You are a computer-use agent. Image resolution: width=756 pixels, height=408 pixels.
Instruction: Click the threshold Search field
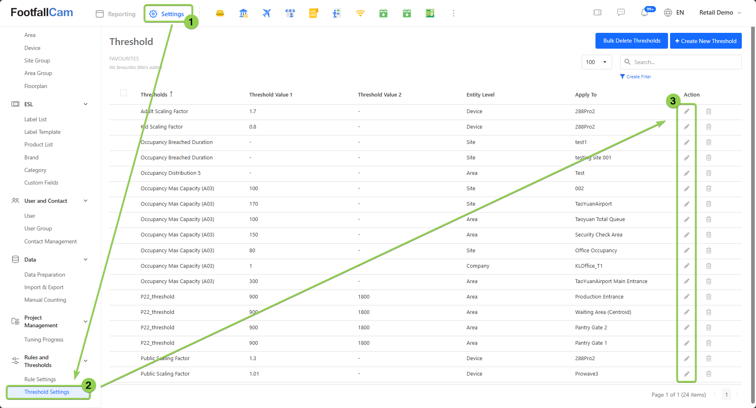tap(685, 62)
